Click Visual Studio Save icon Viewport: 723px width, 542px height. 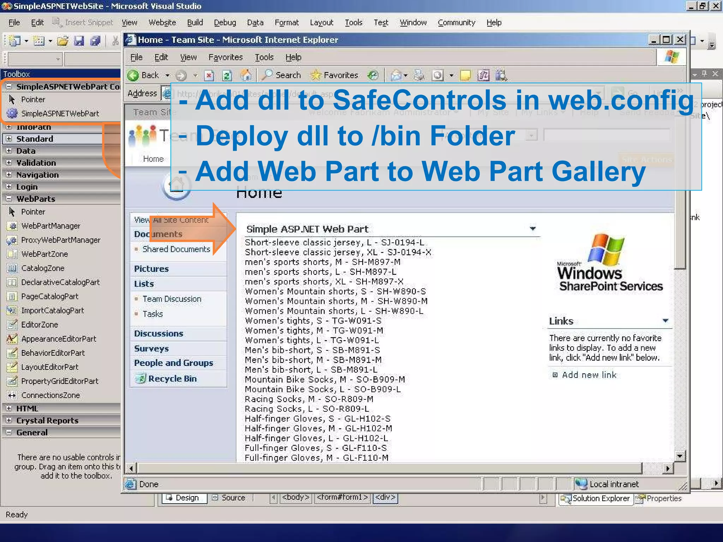tap(79, 41)
